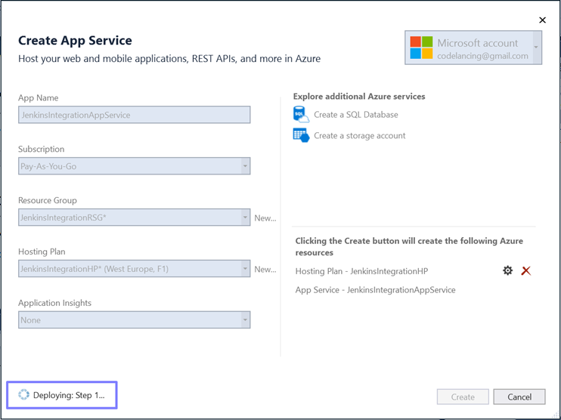The width and height of the screenshot is (561, 420).
Task: Close the Create App Service dialog
Action: [542, 20]
